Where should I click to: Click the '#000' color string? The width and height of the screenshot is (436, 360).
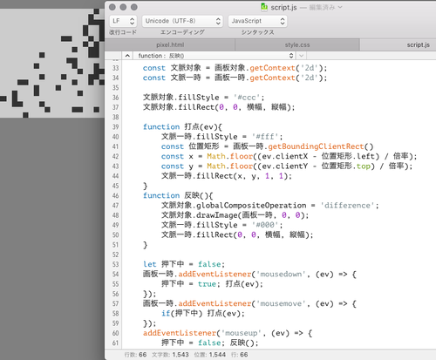pos(265,225)
